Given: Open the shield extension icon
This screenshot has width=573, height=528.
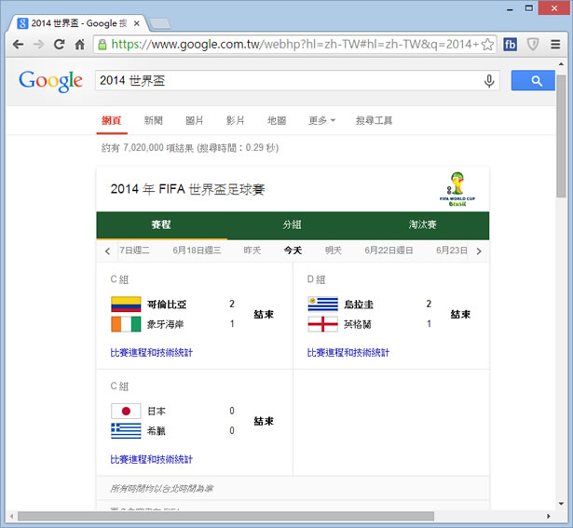Looking at the screenshot, I should point(533,45).
